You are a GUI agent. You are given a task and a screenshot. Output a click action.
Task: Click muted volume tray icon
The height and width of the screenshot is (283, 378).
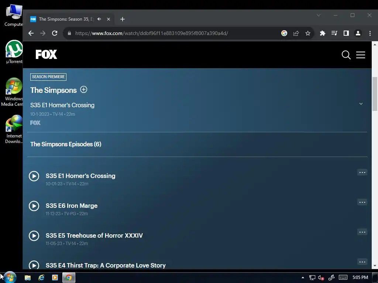(321, 277)
